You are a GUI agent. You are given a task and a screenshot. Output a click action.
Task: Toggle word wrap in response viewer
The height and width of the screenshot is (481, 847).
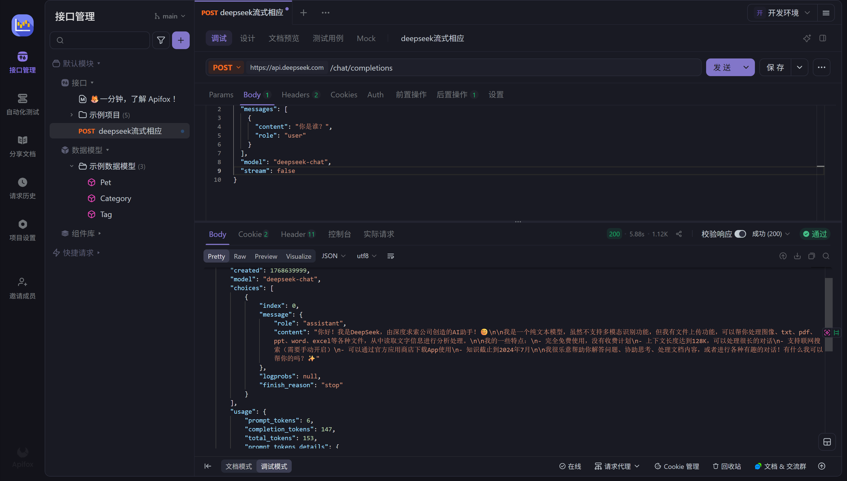[390, 256]
